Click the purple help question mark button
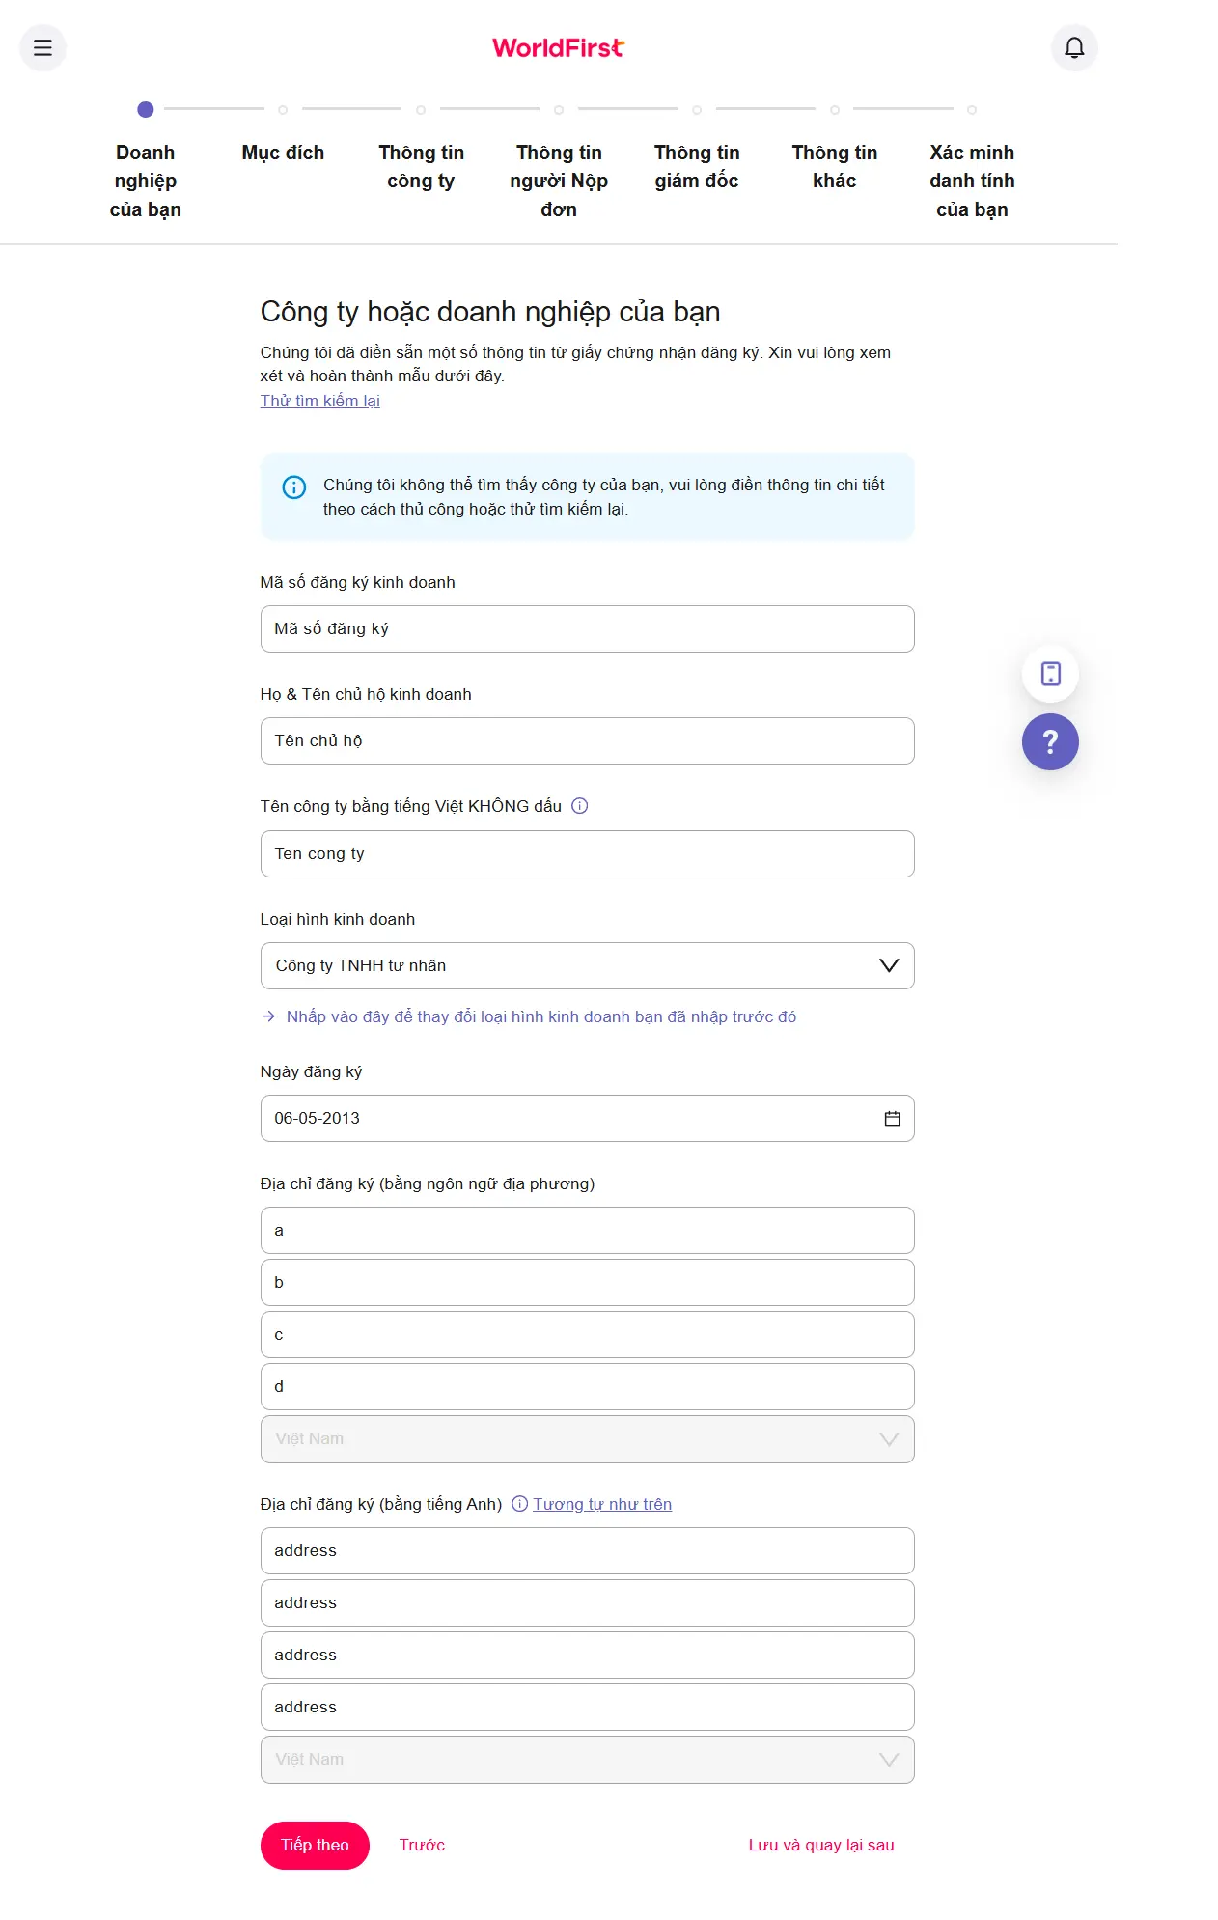Viewport: 1218px width, 1920px height. coord(1050,741)
